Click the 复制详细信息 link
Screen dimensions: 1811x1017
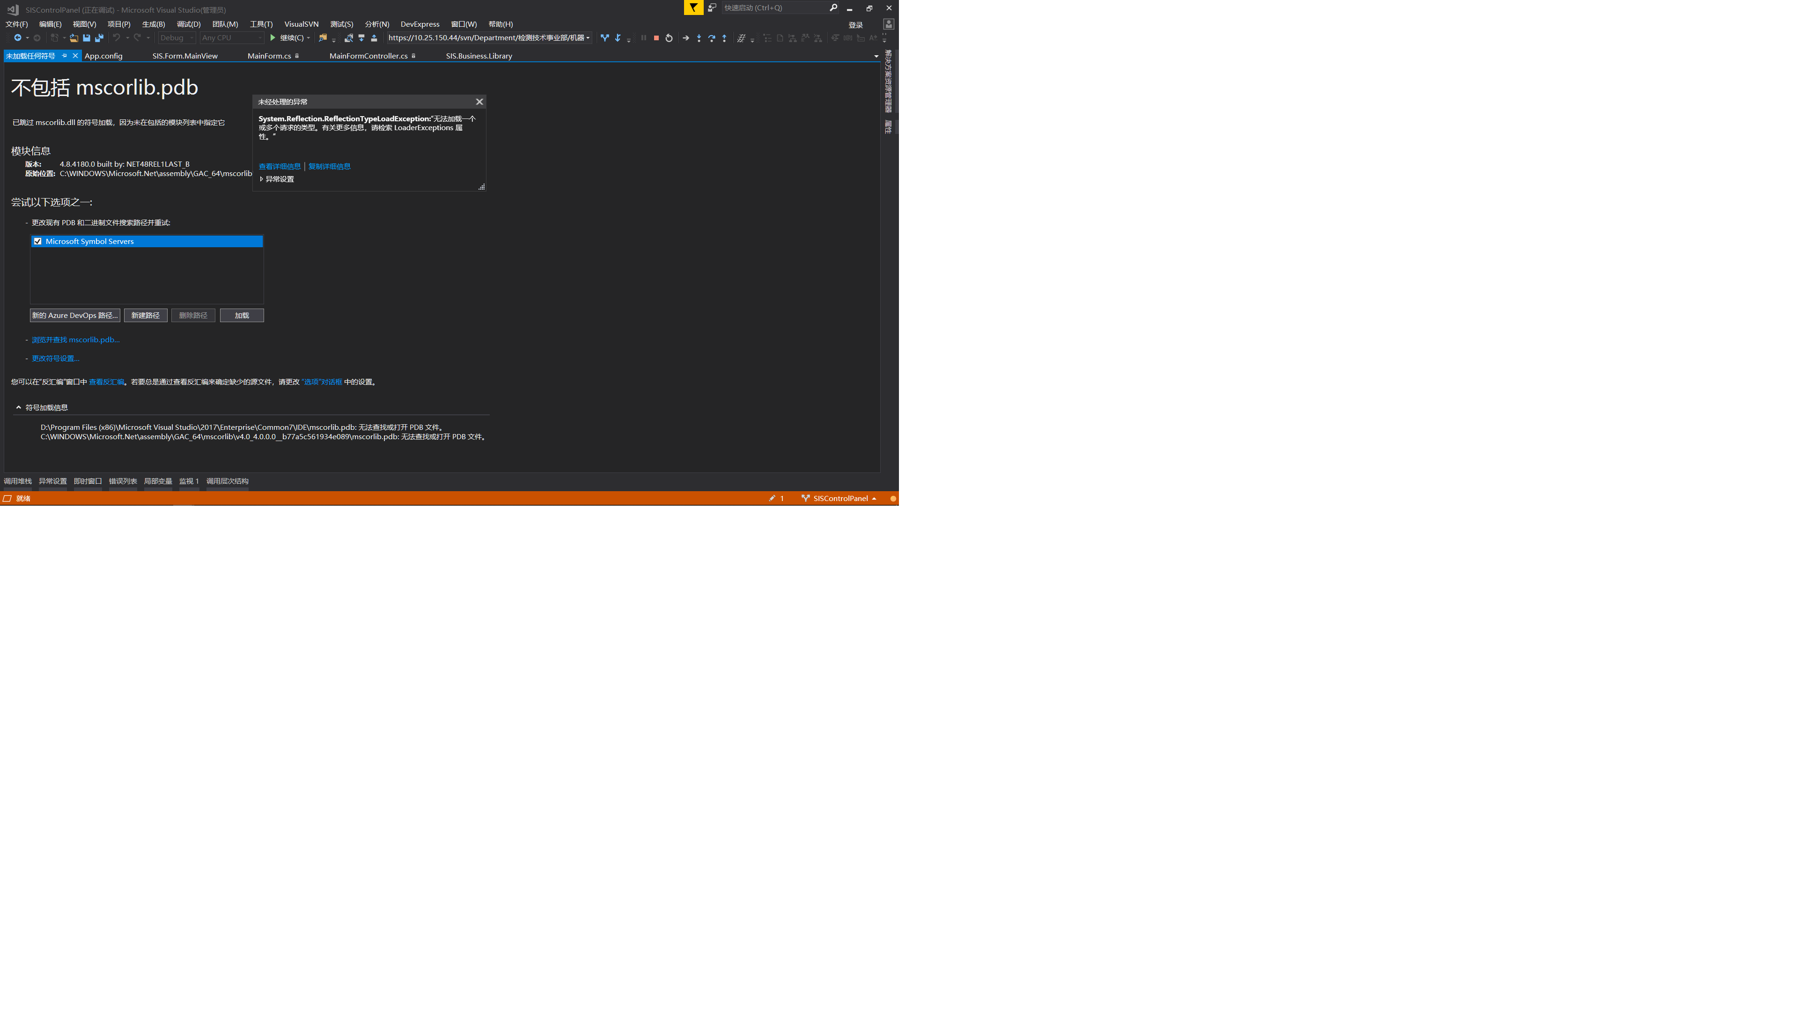click(x=329, y=167)
